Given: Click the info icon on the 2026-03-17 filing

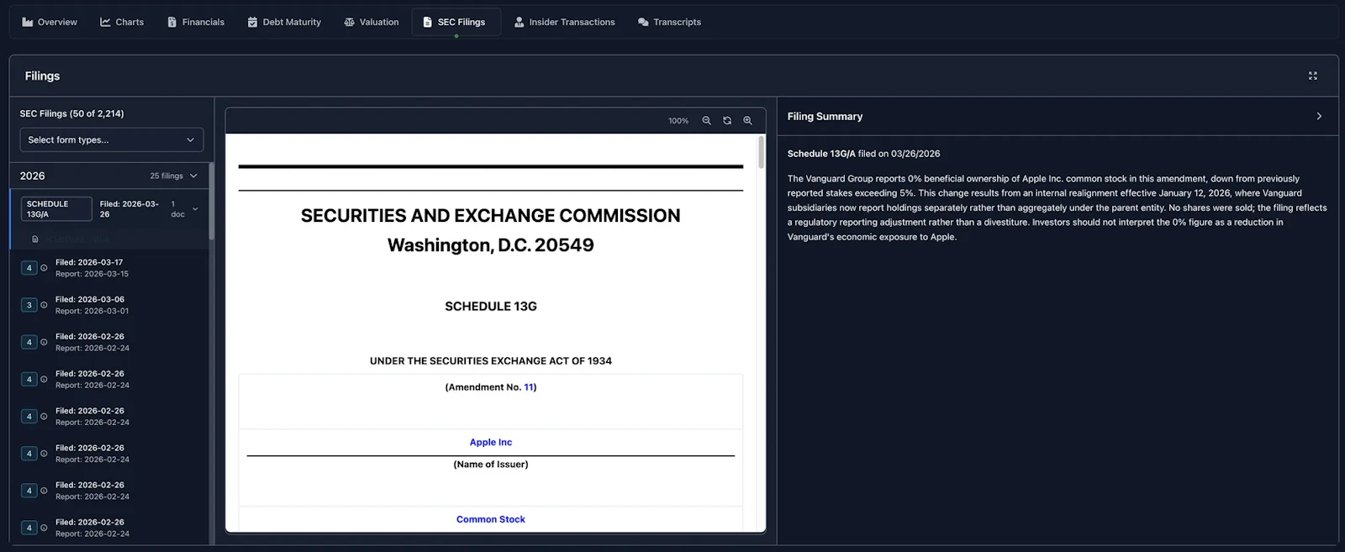Looking at the screenshot, I should coord(44,268).
